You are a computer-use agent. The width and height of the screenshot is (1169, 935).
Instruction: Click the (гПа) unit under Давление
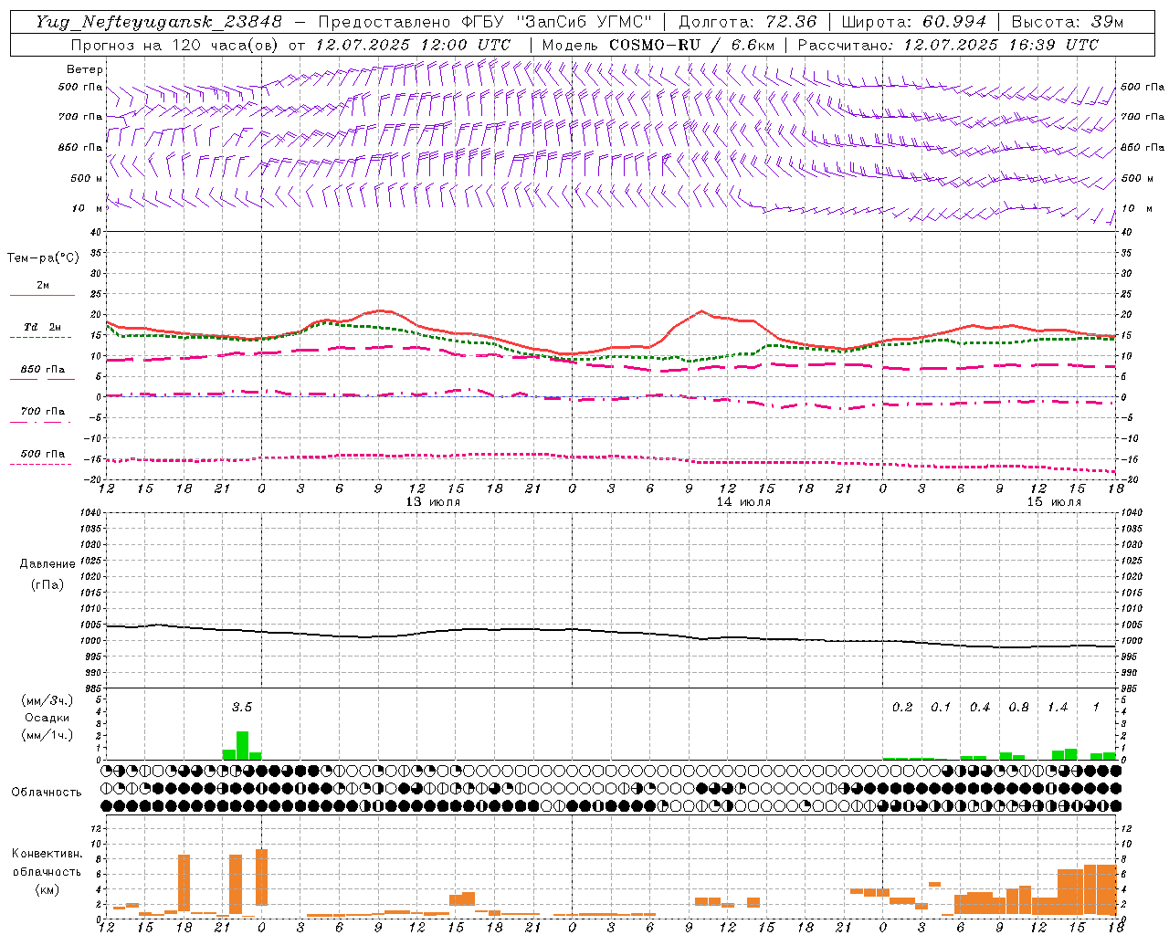point(47,584)
